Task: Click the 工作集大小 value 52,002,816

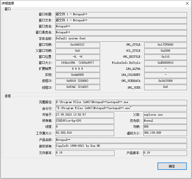Action: tap(85, 133)
